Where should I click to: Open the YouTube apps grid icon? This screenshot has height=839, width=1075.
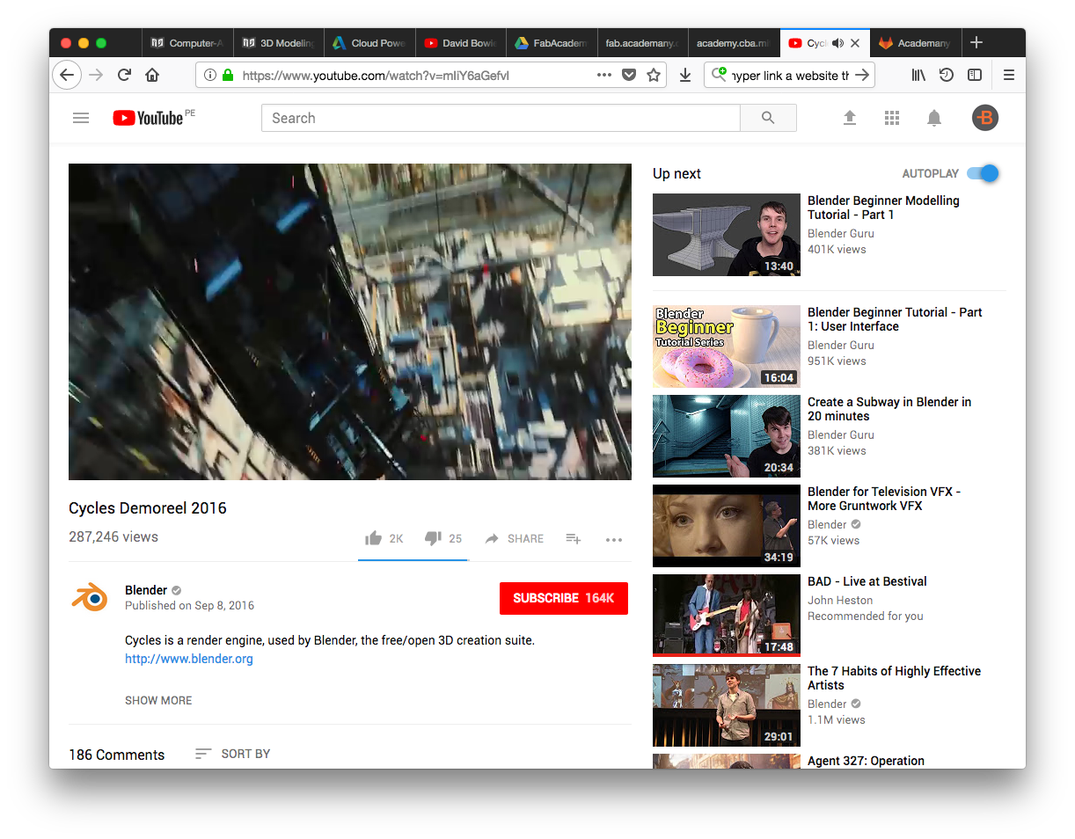(x=892, y=118)
